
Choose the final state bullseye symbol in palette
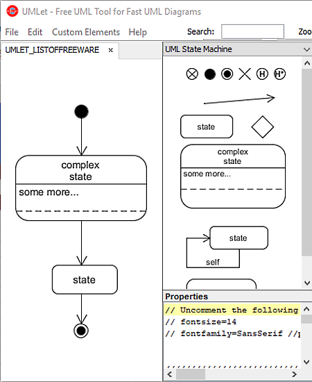pos(227,74)
